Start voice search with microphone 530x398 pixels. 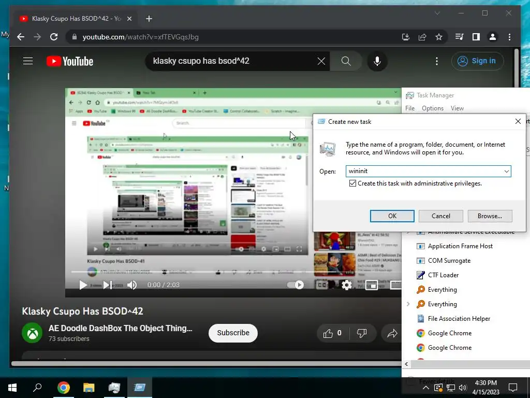(x=377, y=61)
